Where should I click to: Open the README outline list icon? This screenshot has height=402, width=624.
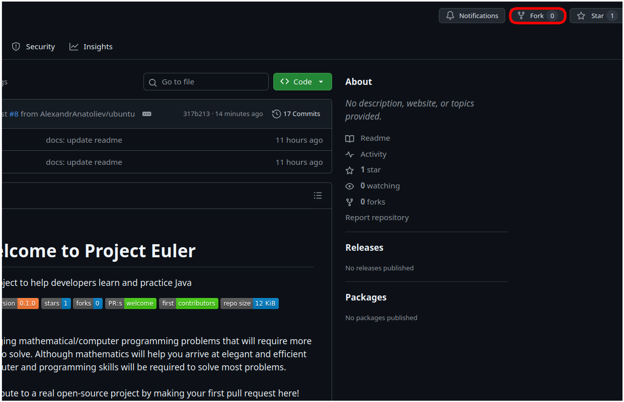tap(318, 195)
